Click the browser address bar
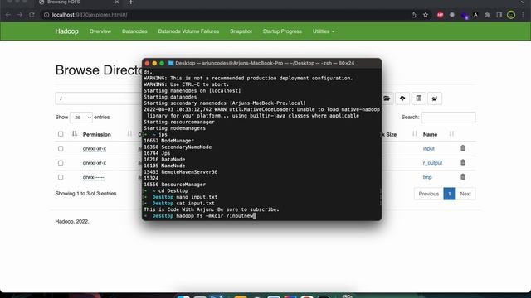 (x=223, y=15)
